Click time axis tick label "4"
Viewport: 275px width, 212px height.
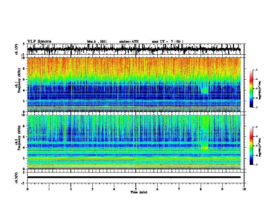tap(114, 189)
